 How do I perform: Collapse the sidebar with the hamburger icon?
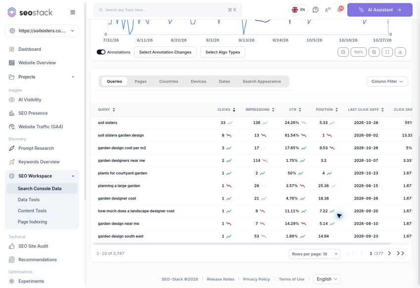point(73,12)
